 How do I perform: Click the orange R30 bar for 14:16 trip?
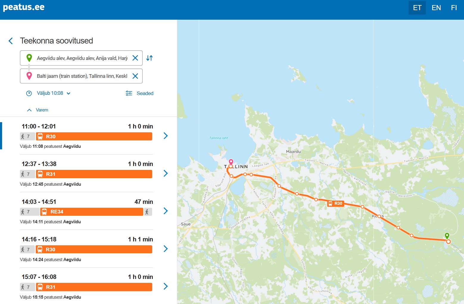click(94, 249)
